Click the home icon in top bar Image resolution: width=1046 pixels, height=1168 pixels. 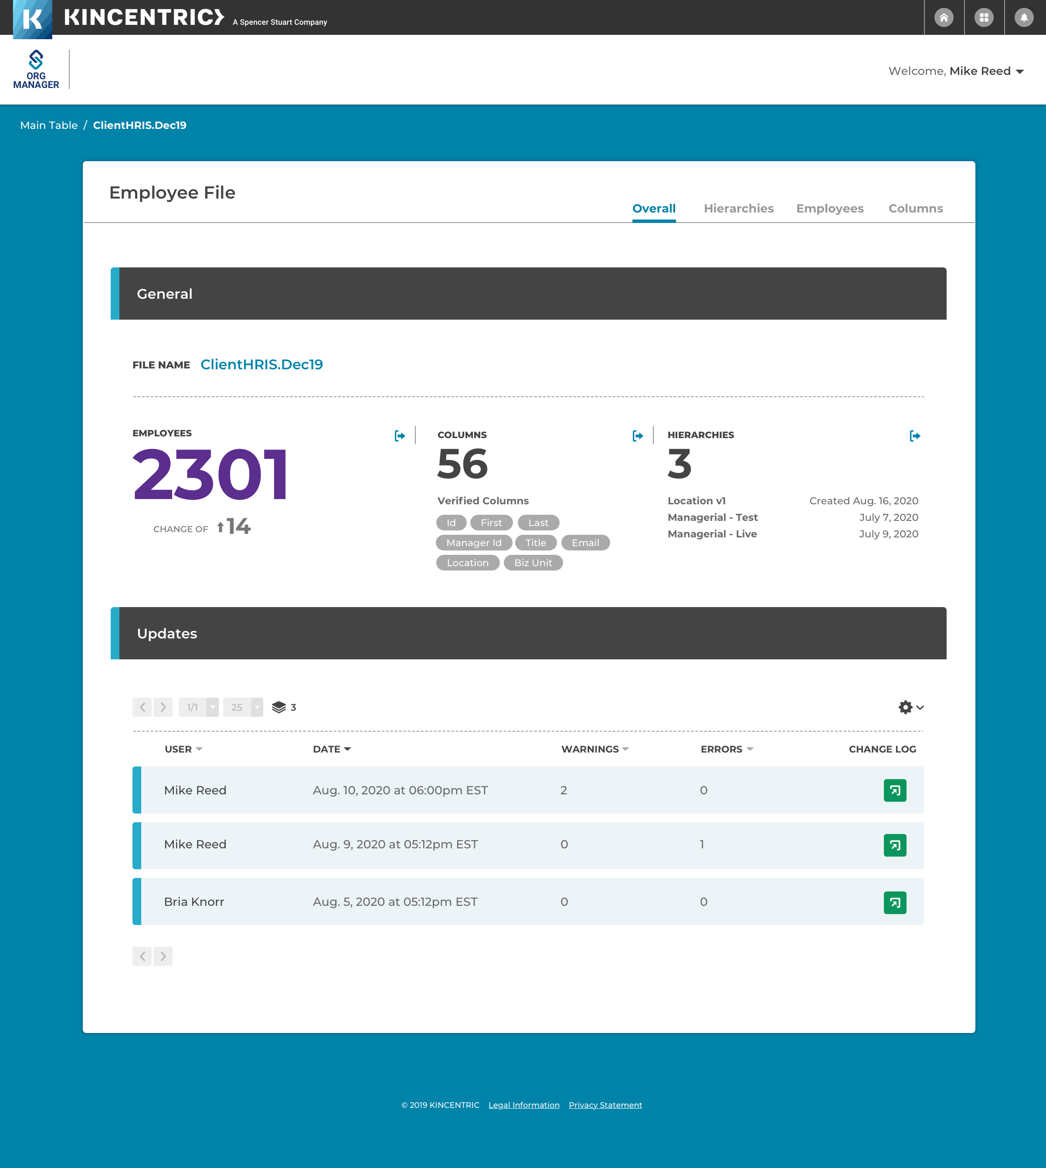tap(944, 17)
